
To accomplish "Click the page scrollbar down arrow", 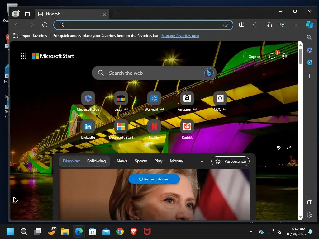I will click(300, 217).
